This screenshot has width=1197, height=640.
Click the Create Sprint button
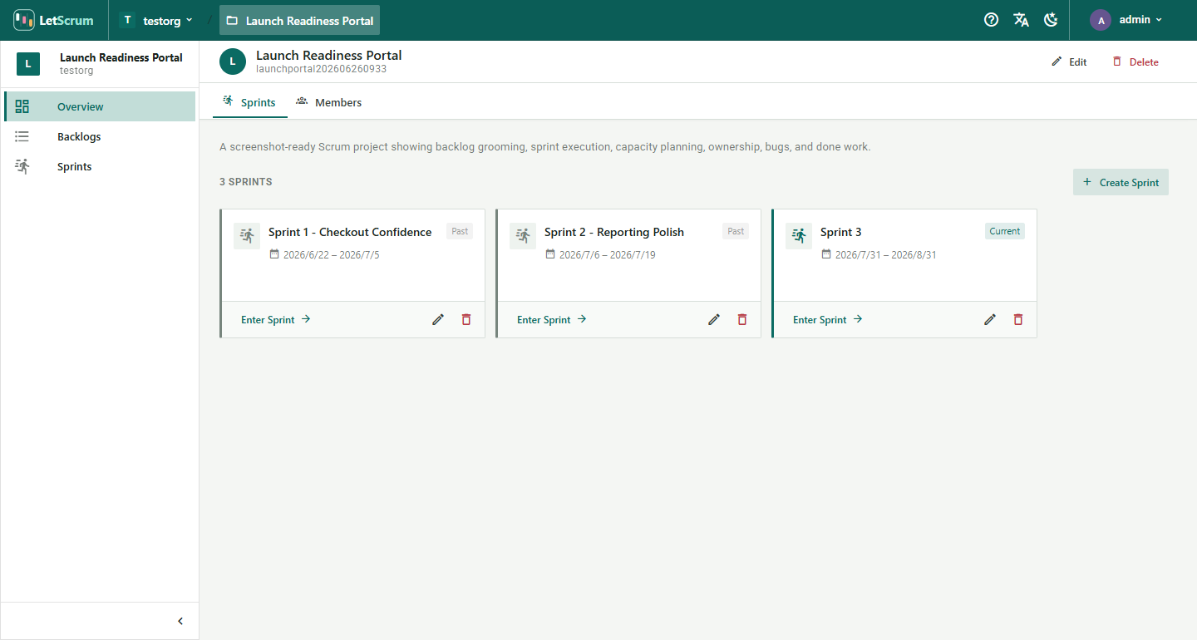(1121, 182)
